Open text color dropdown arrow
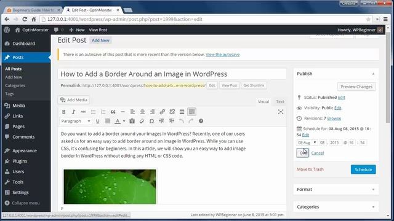 point(124,122)
